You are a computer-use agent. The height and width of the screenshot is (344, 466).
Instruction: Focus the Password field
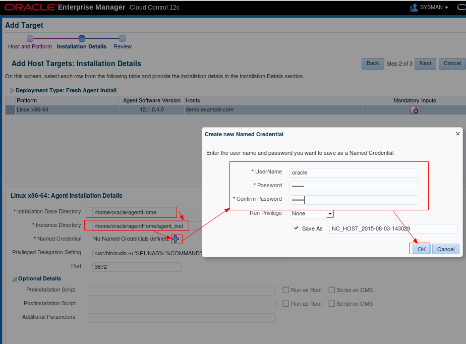354,187
